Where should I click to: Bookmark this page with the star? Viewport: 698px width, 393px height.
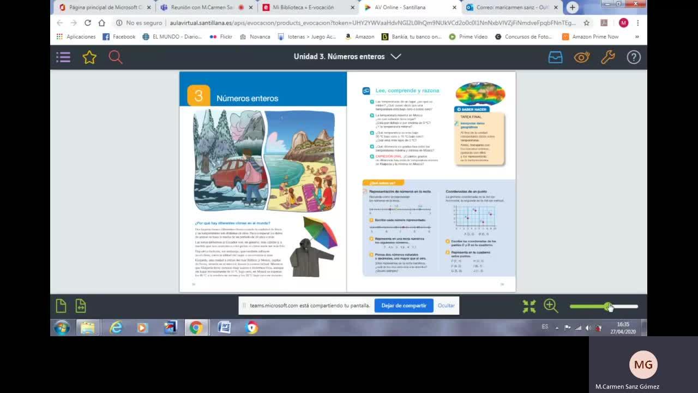coord(586,23)
